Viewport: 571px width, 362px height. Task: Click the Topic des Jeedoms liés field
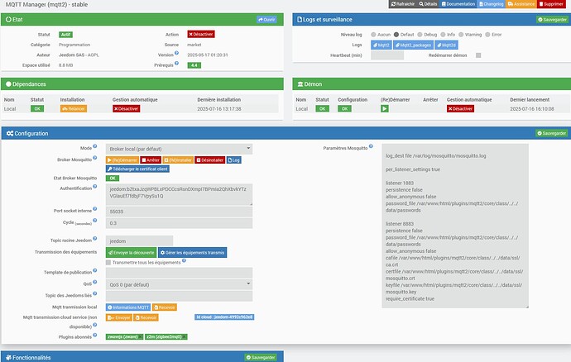179,296
